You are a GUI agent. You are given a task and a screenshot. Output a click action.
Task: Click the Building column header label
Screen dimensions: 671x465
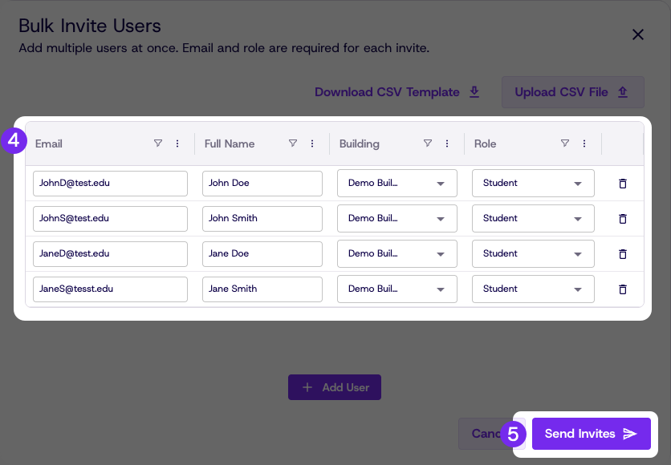pos(360,144)
